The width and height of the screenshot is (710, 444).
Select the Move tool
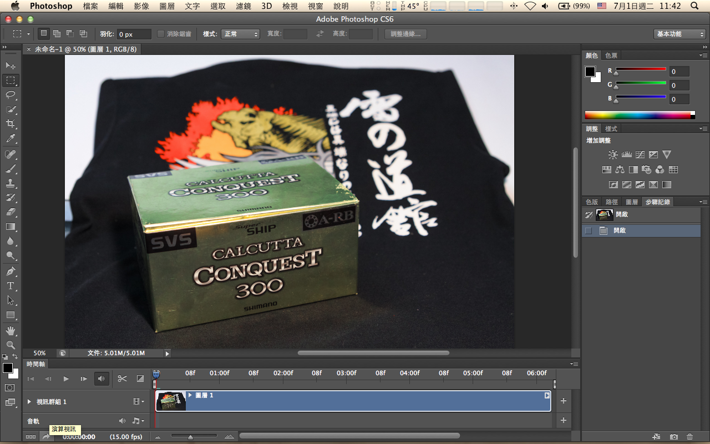pyautogui.click(x=11, y=66)
